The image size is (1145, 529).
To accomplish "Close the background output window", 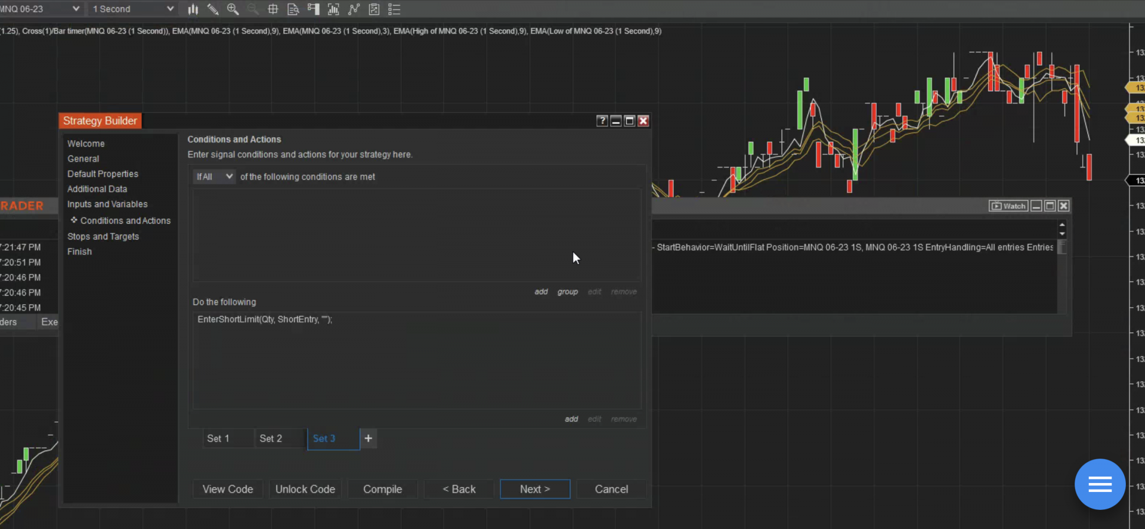I will point(1064,206).
